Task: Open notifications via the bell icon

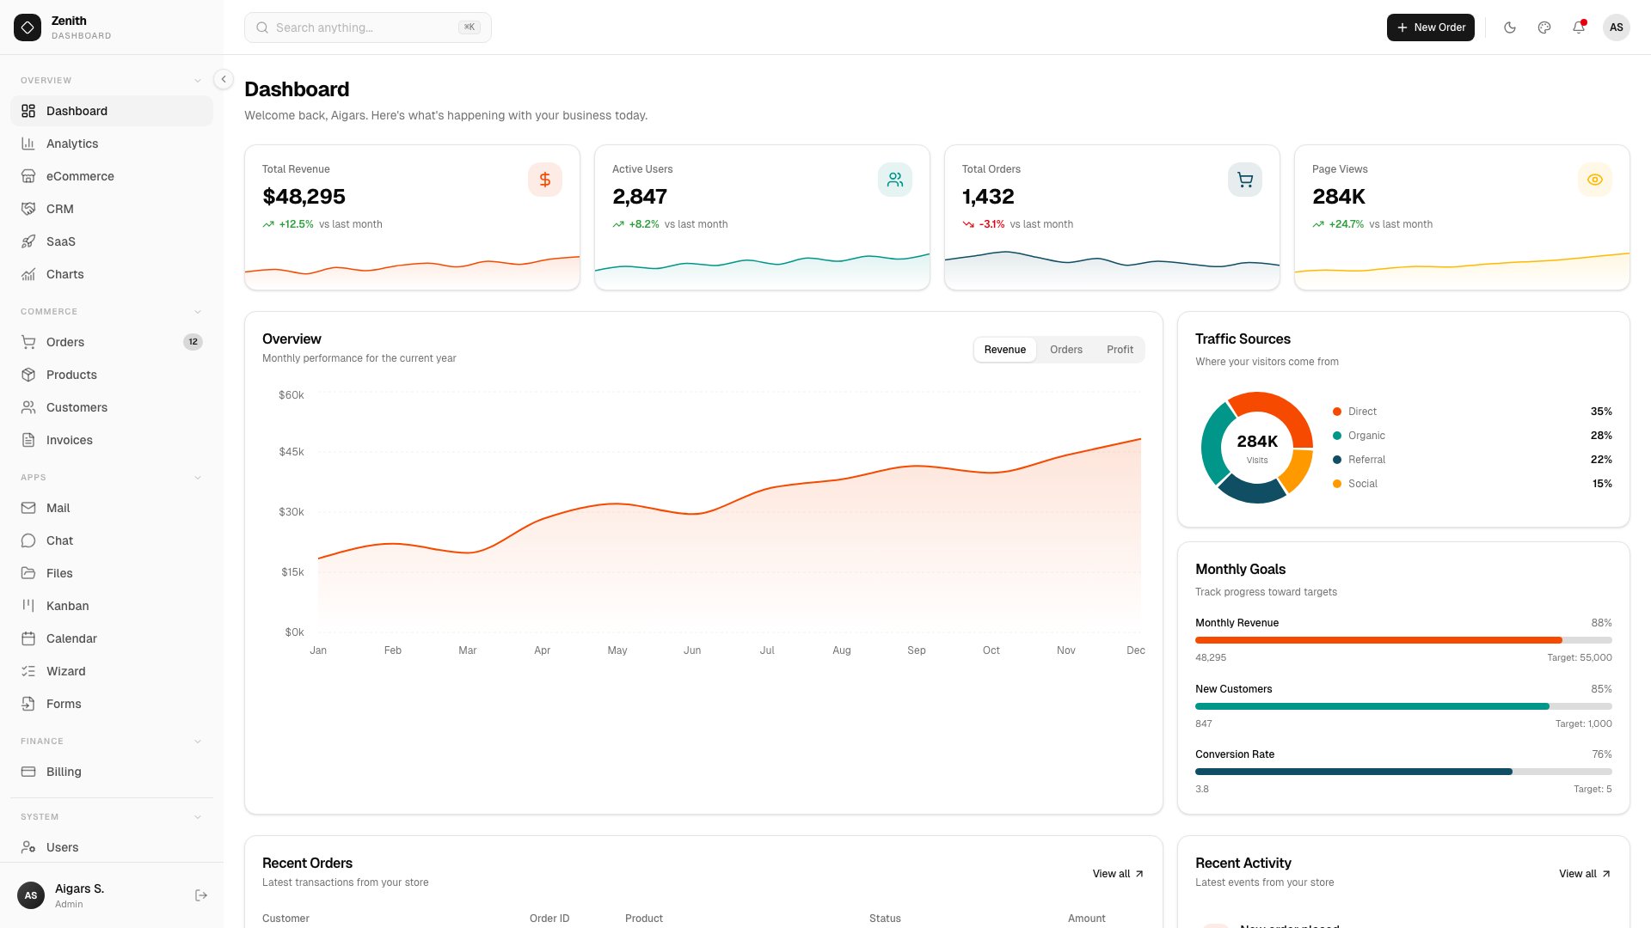Action: [1578, 27]
